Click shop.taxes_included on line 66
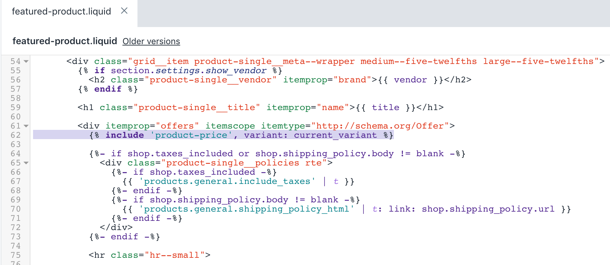 coord(202,172)
